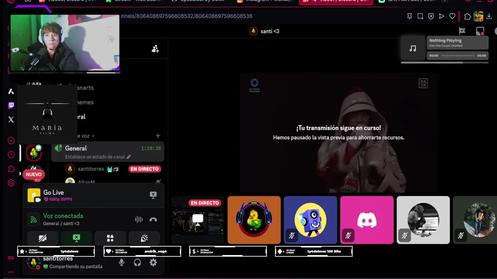This screenshot has width=497, height=279.
Task: Toggle the green screen share button
Action: point(76,238)
